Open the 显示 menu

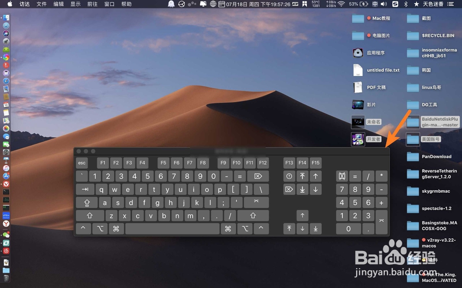(75, 4)
